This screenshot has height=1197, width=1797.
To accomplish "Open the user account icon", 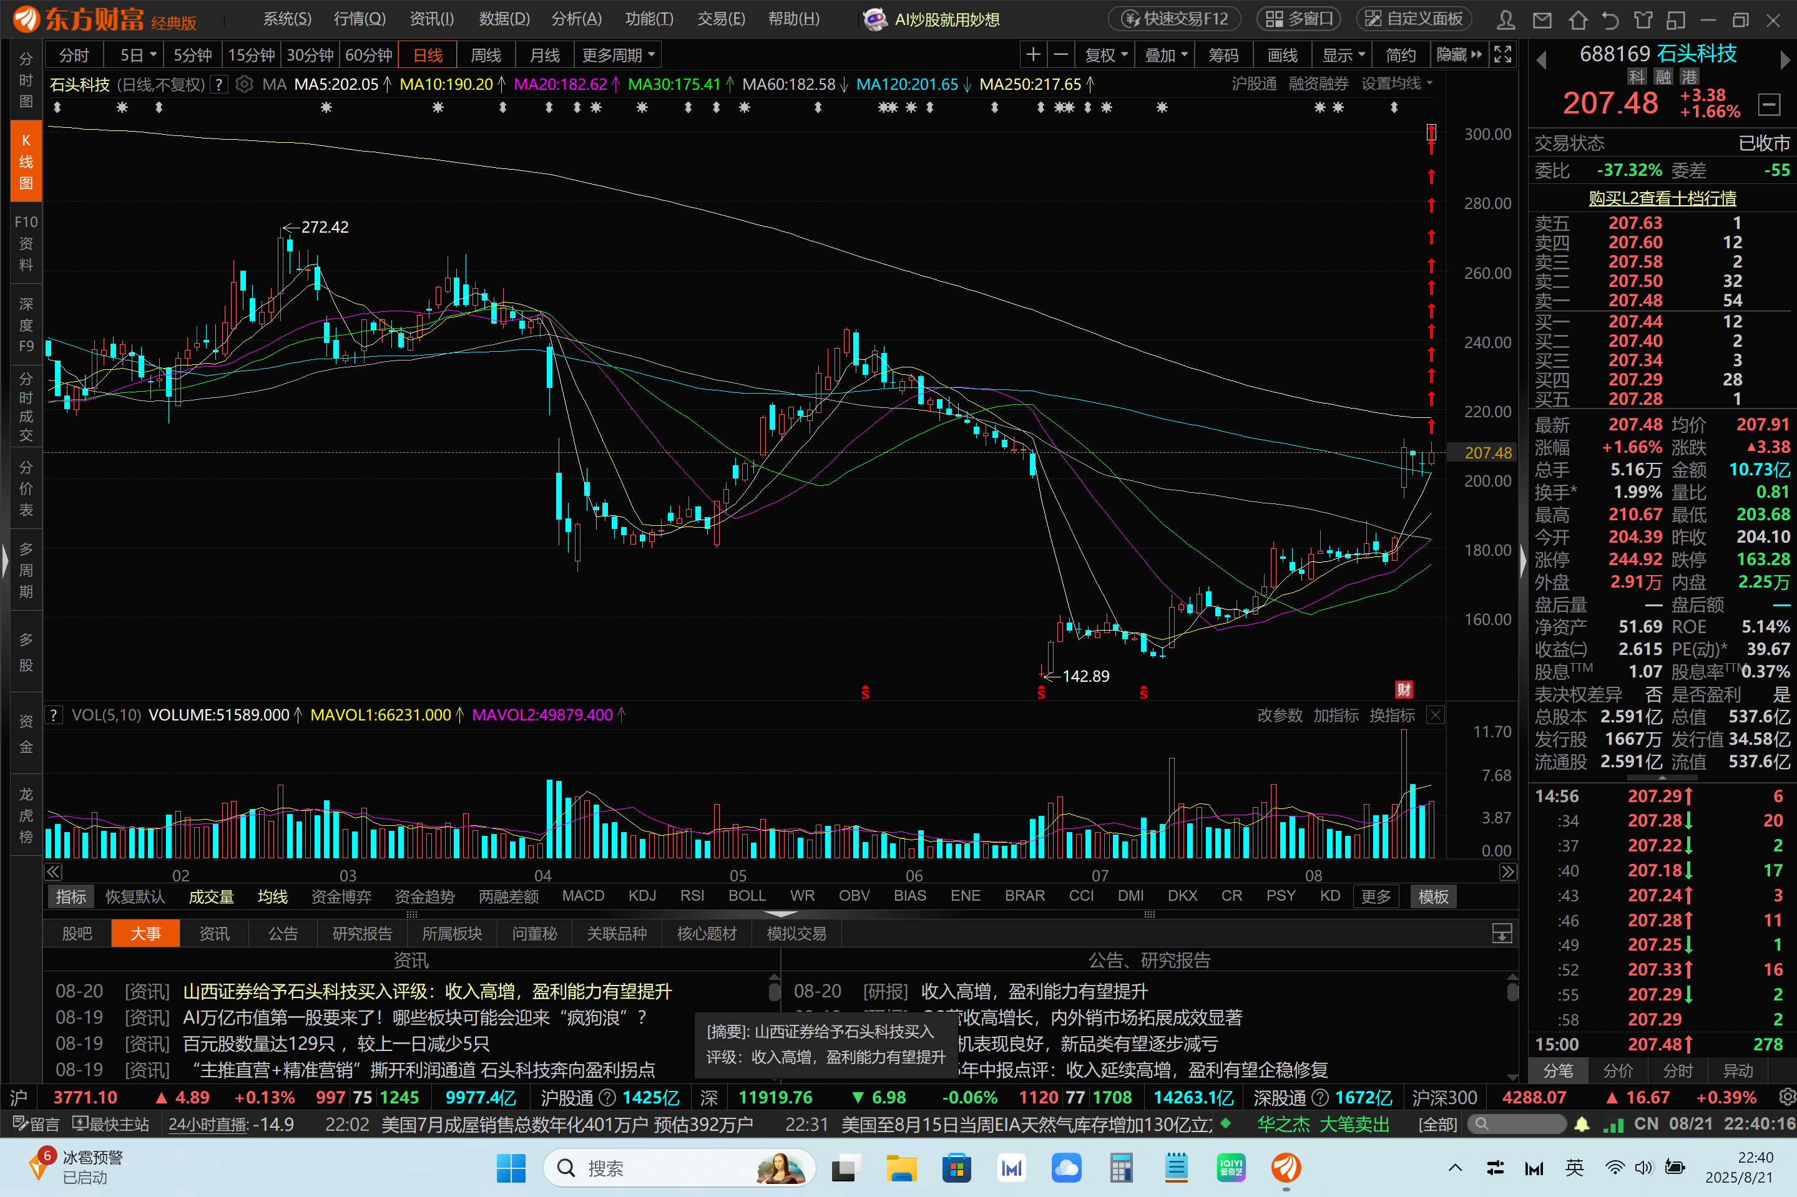I will (1506, 19).
